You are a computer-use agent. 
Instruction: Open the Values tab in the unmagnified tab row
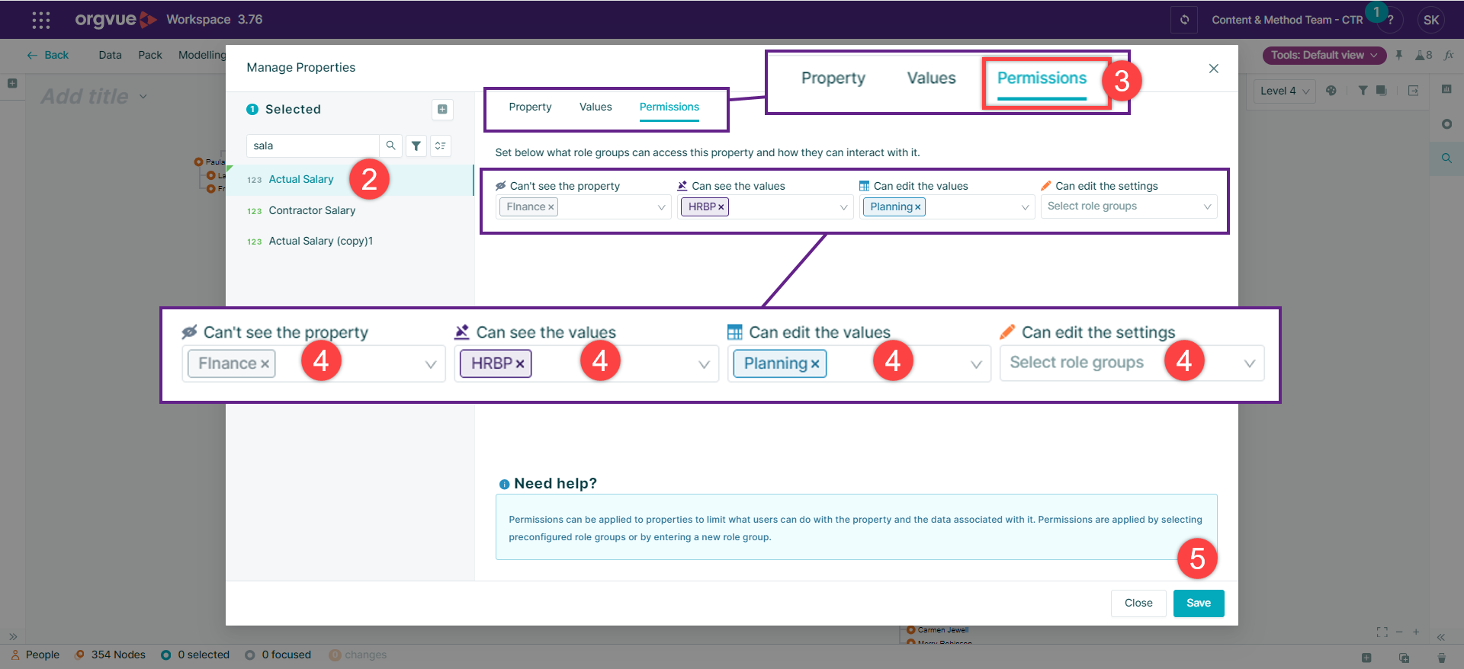pos(596,107)
